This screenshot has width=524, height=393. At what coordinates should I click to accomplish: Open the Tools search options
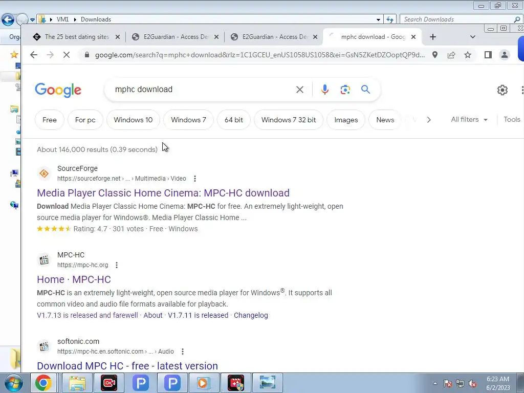point(512,120)
